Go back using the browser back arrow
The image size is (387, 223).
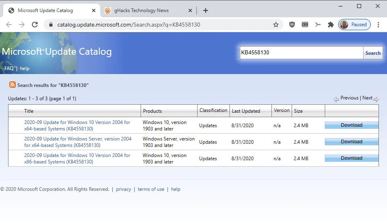(9, 25)
